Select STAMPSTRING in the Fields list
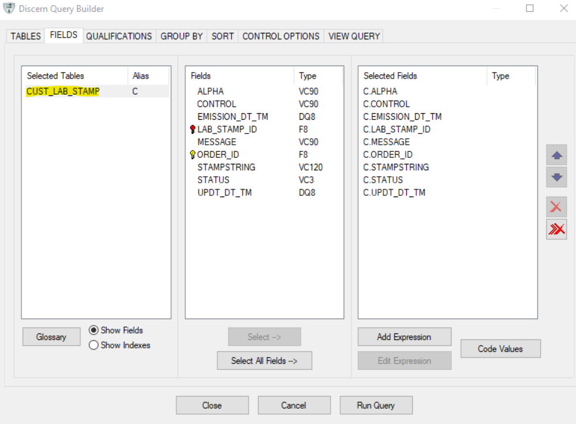576x424 pixels. [226, 167]
